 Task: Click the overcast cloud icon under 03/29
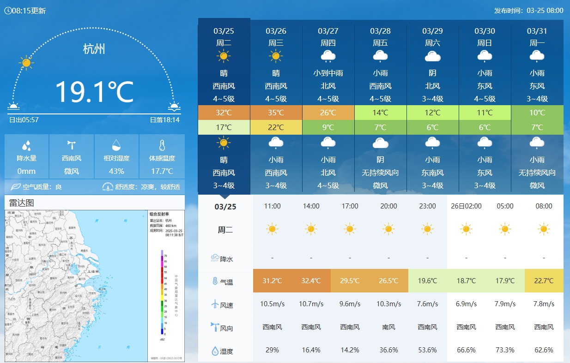(x=432, y=57)
